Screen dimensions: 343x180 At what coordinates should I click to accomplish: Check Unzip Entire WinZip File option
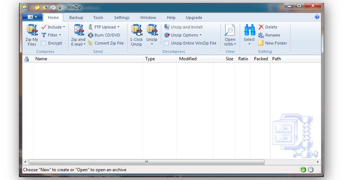coord(166,43)
